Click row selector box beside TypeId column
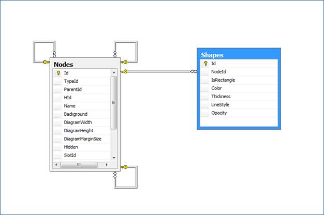 57,81
